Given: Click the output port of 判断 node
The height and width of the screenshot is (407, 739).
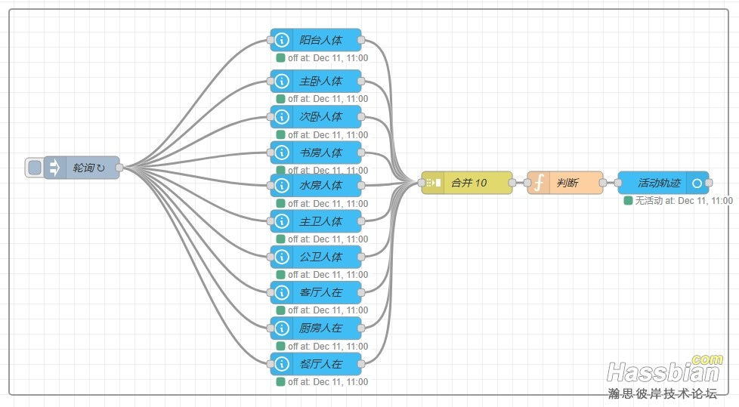Looking at the screenshot, I should click(x=603, y=183).
